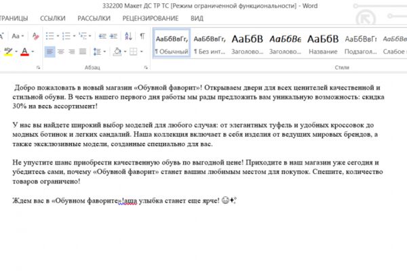Open Font dialog launcher
The image size is (407, 271).
point(39,68)
